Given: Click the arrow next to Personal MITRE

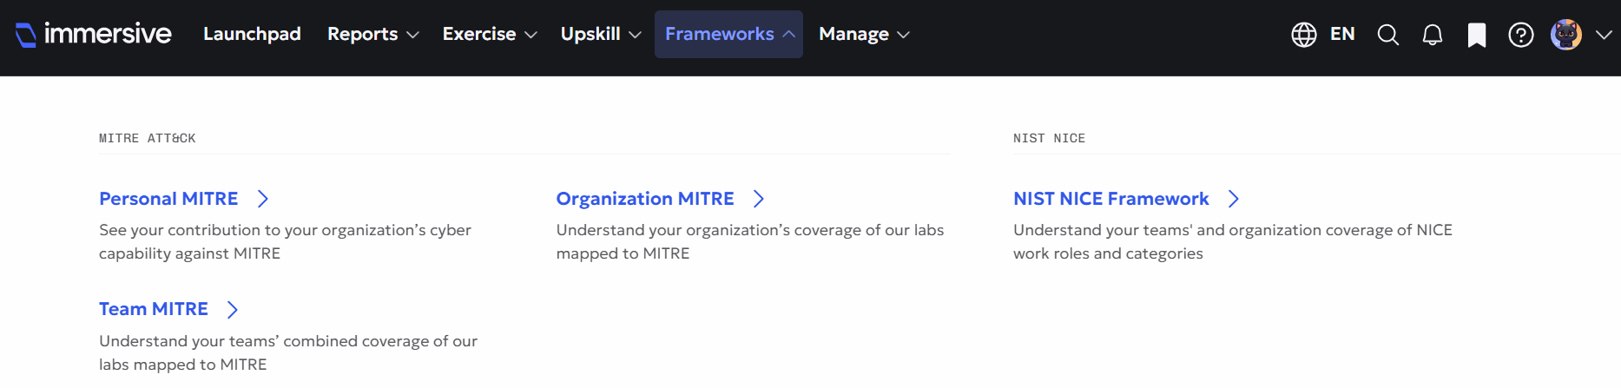Looking at the screenshot, I should [x=263, y=199].
